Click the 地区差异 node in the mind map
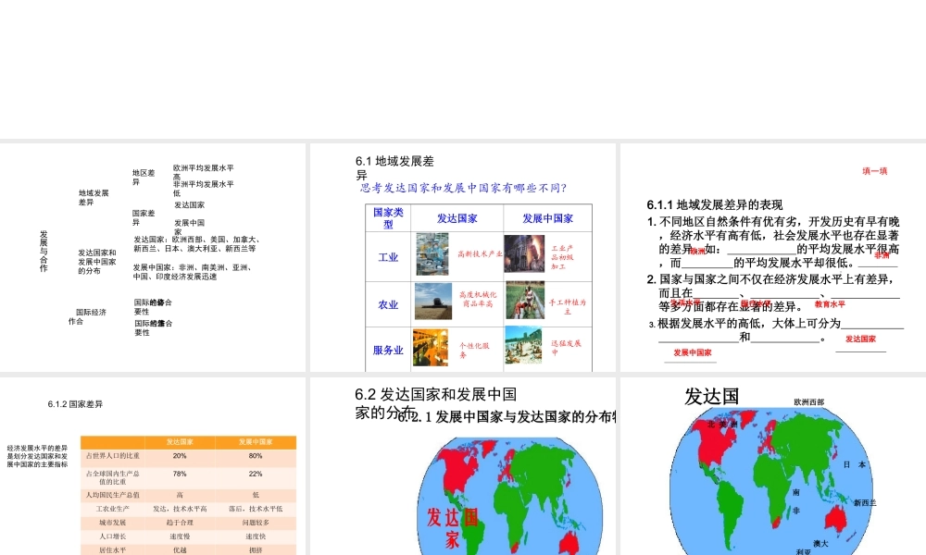 [x=144, y=178]
